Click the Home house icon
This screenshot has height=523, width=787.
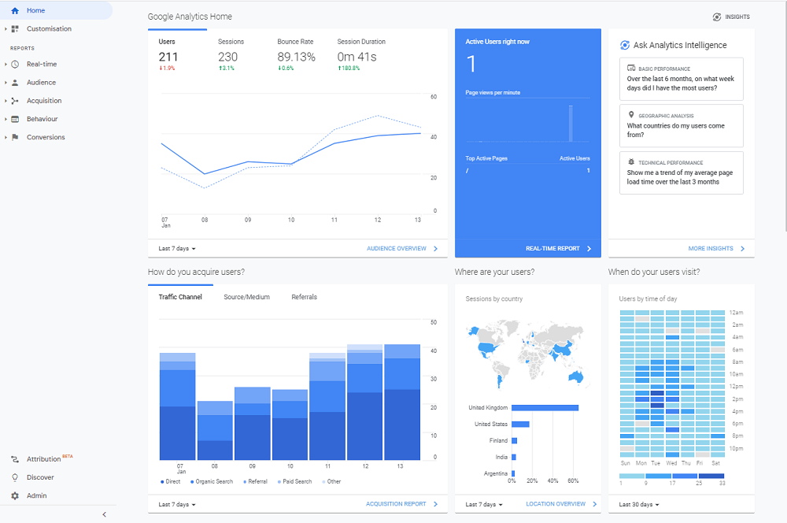[15, 10]
